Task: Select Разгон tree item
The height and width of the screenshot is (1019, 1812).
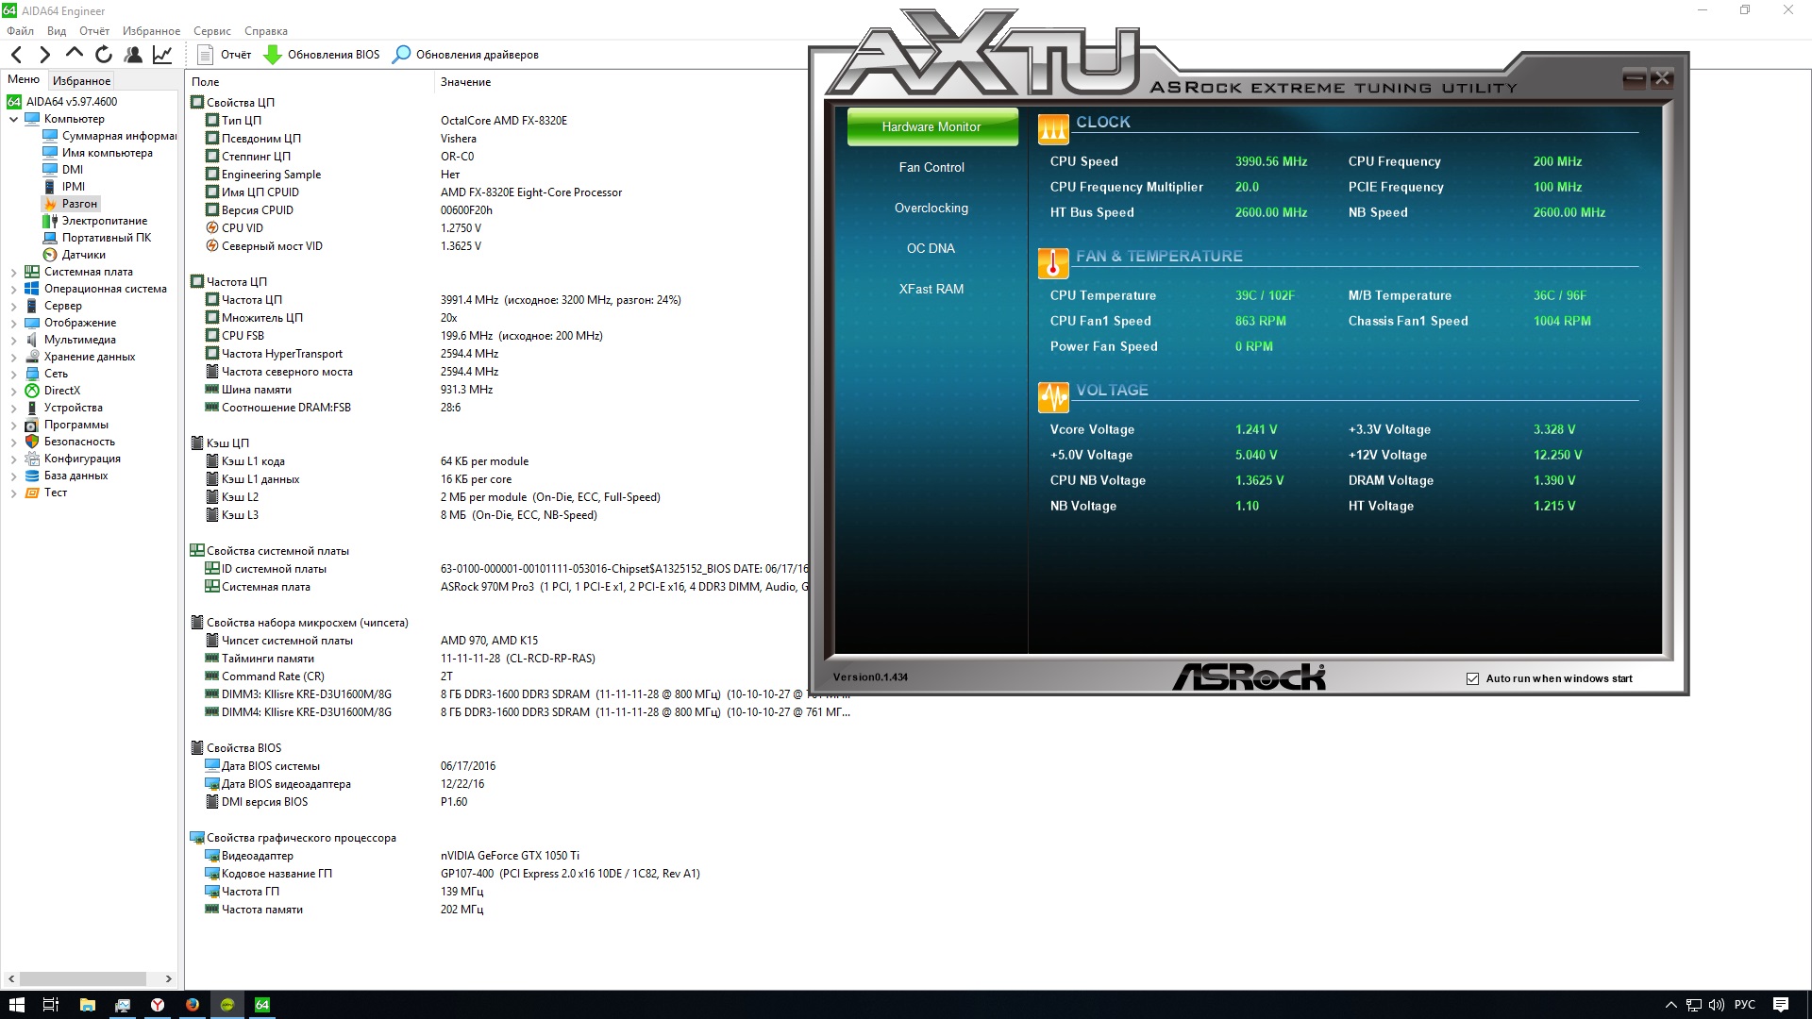Action: [x=71, y=204]
